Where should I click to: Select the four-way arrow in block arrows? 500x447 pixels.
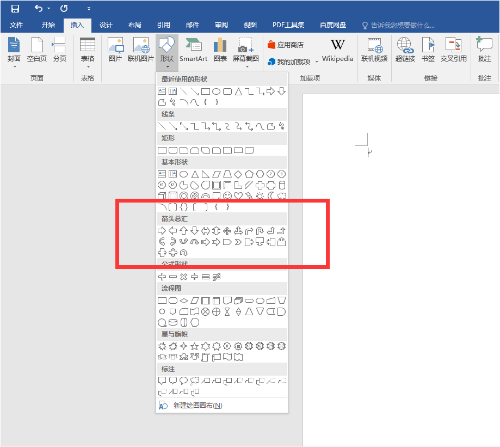point(227,231)
